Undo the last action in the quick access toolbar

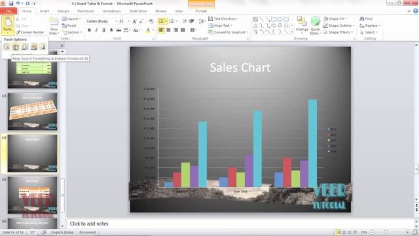click(x=18, y=3)
